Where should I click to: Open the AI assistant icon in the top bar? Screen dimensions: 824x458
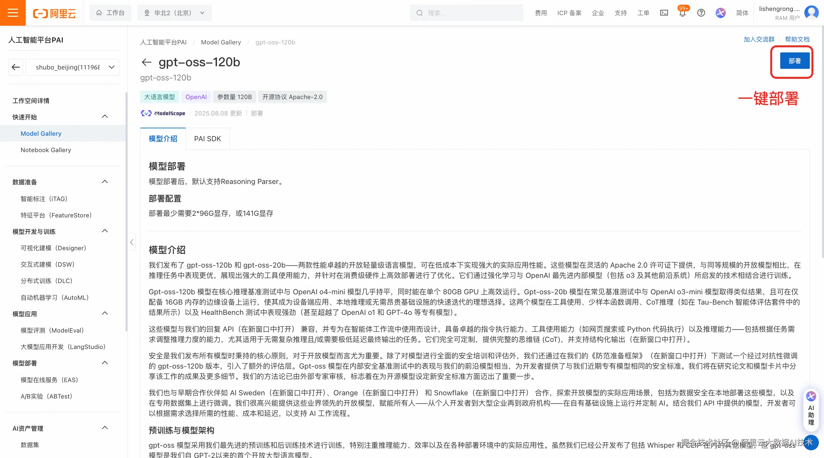coord(721,13)
